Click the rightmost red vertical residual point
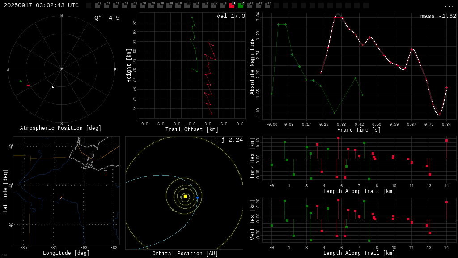458x258 pixels. [447, 202]
